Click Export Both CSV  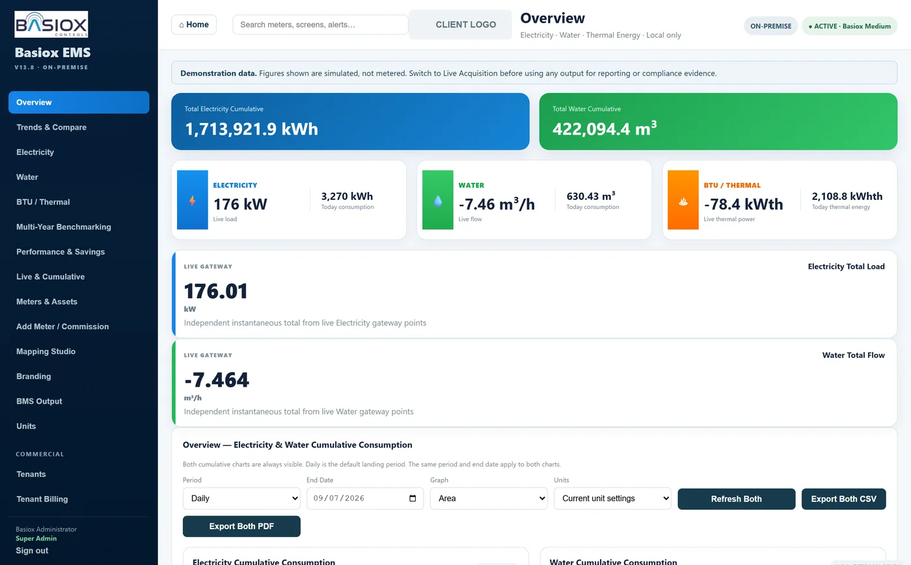pyautogui.click(x=843, y=499)
